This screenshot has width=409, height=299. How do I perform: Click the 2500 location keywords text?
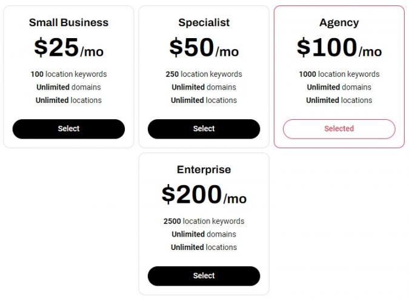point(204,222)
